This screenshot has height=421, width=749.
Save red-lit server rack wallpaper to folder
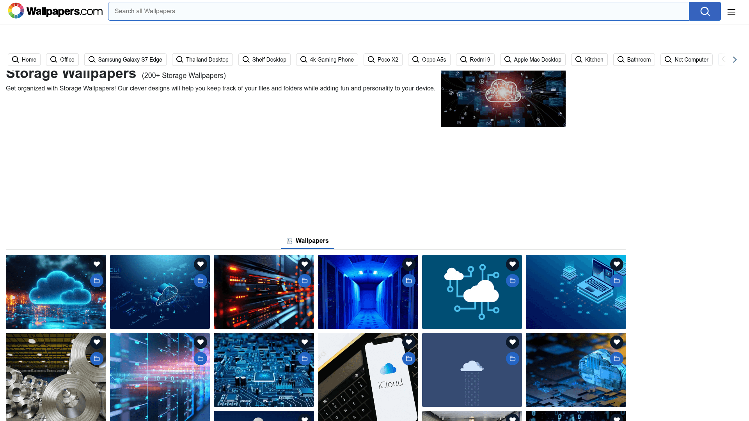click(305, 281)
